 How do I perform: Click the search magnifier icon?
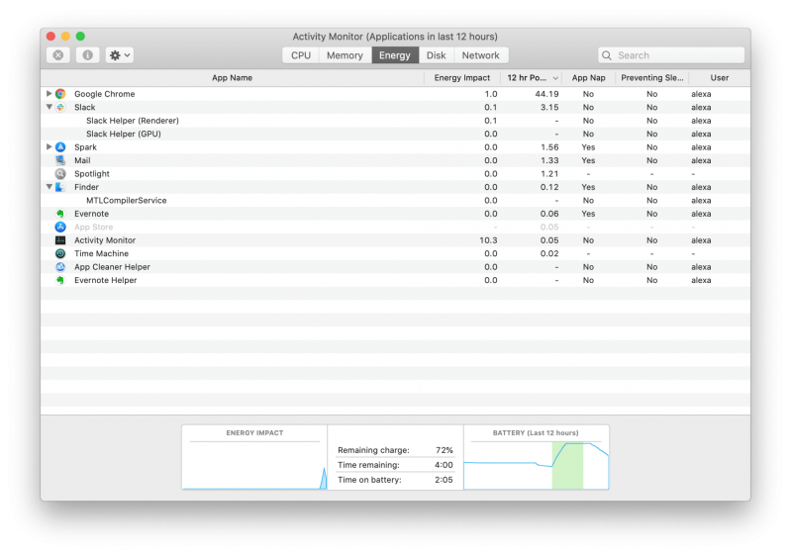pos(607,55)
